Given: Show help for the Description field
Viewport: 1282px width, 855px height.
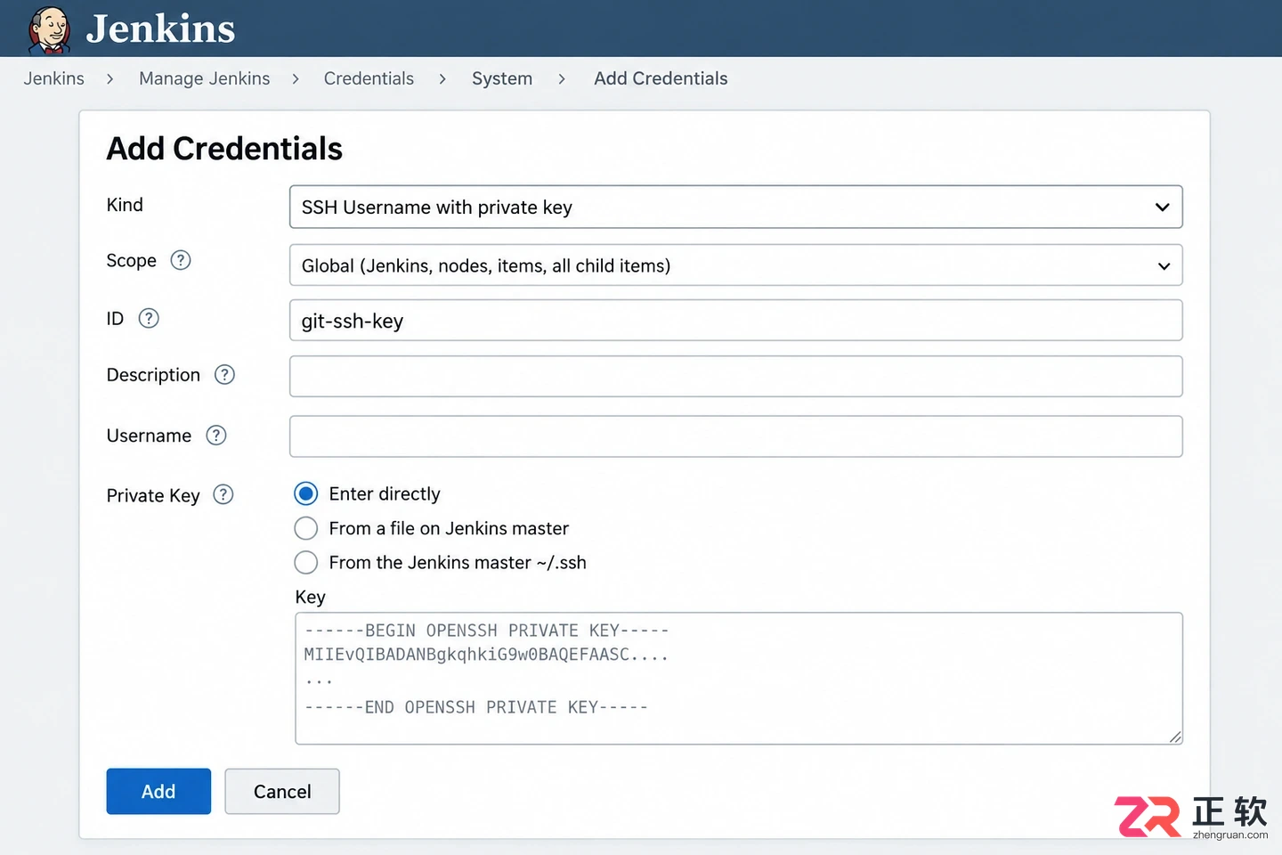Looking at the screenshot, I should pos(224,375).
